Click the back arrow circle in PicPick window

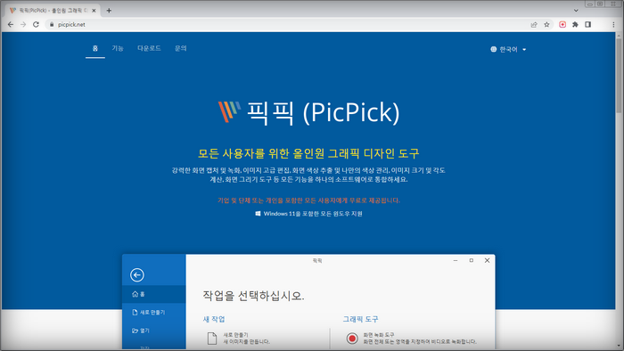click(x=137, y=275)
